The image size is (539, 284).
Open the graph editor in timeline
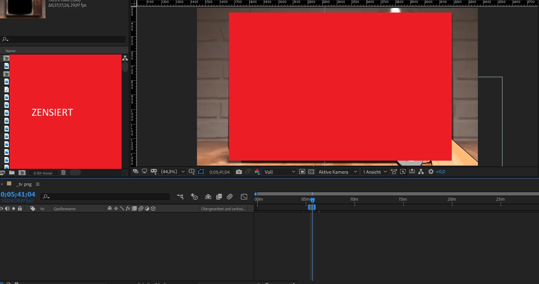244,197
